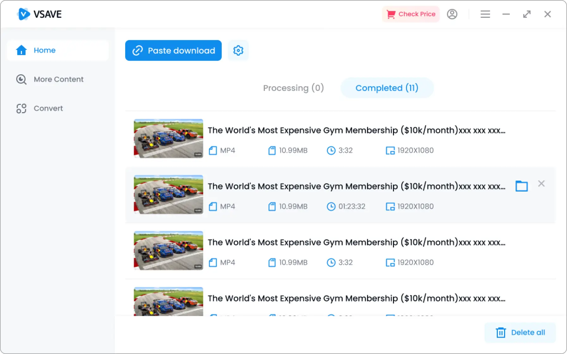The height and width of the screenshot is (354, 567).
Task: Open thumbnail of the 01:23:32 video
Action: 169,194
